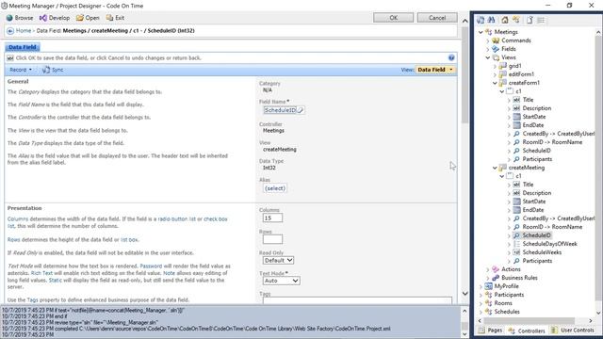Open the Develop toolbar item
This screenshot has width=603, height=339.
pyautogui.click(x=55, y=18)
